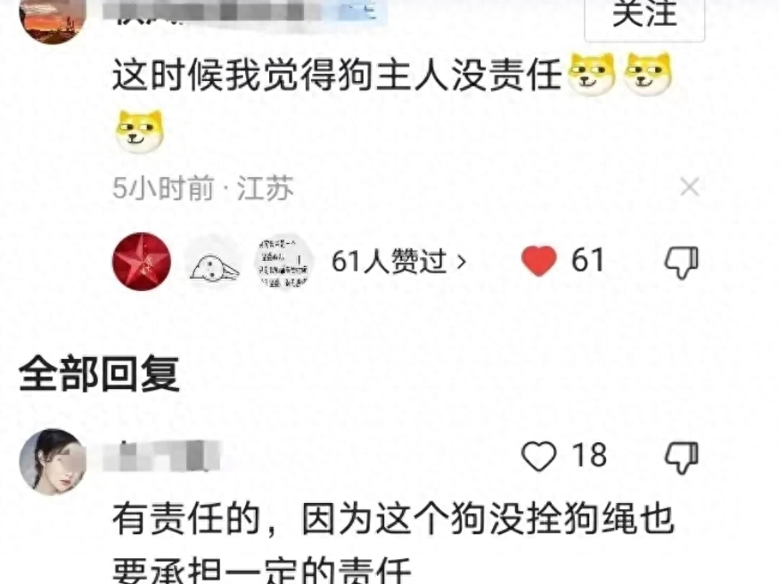The width and height of the screenshot is (779, 584).
Task: Tap the reply text 有责任的
Action: [x=187, y=519]
